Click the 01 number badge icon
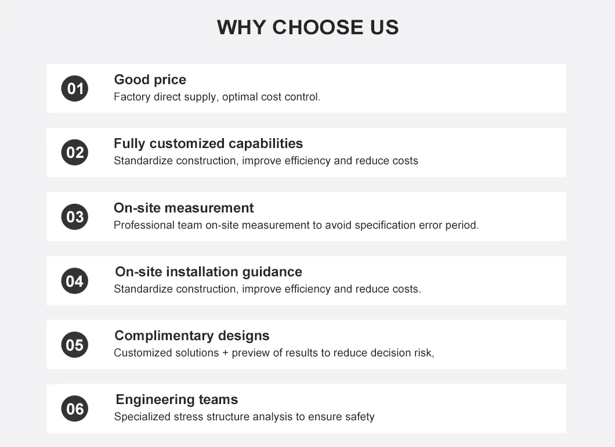Screen dimensions: 615x447 [x=75, y=88]
